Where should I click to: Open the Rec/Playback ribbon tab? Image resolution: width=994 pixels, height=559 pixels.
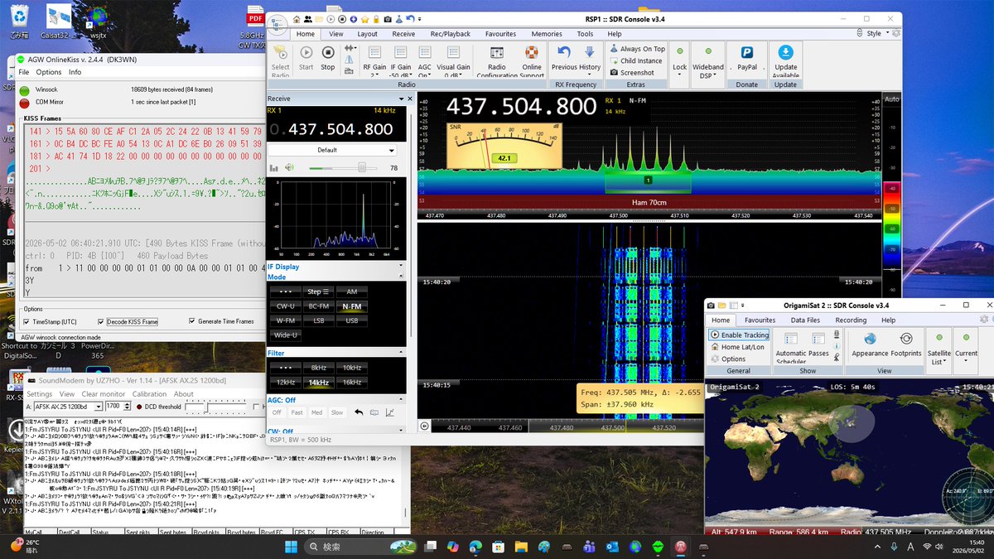click(450, 34)
